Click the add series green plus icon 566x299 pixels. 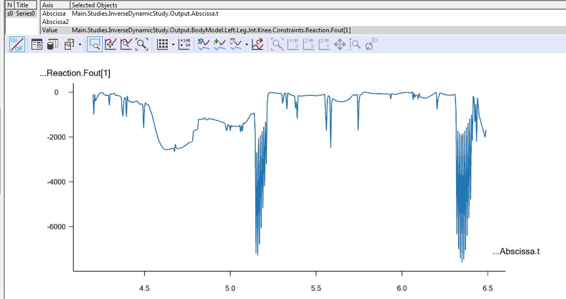pyautogui.click(x=219, y=44)
